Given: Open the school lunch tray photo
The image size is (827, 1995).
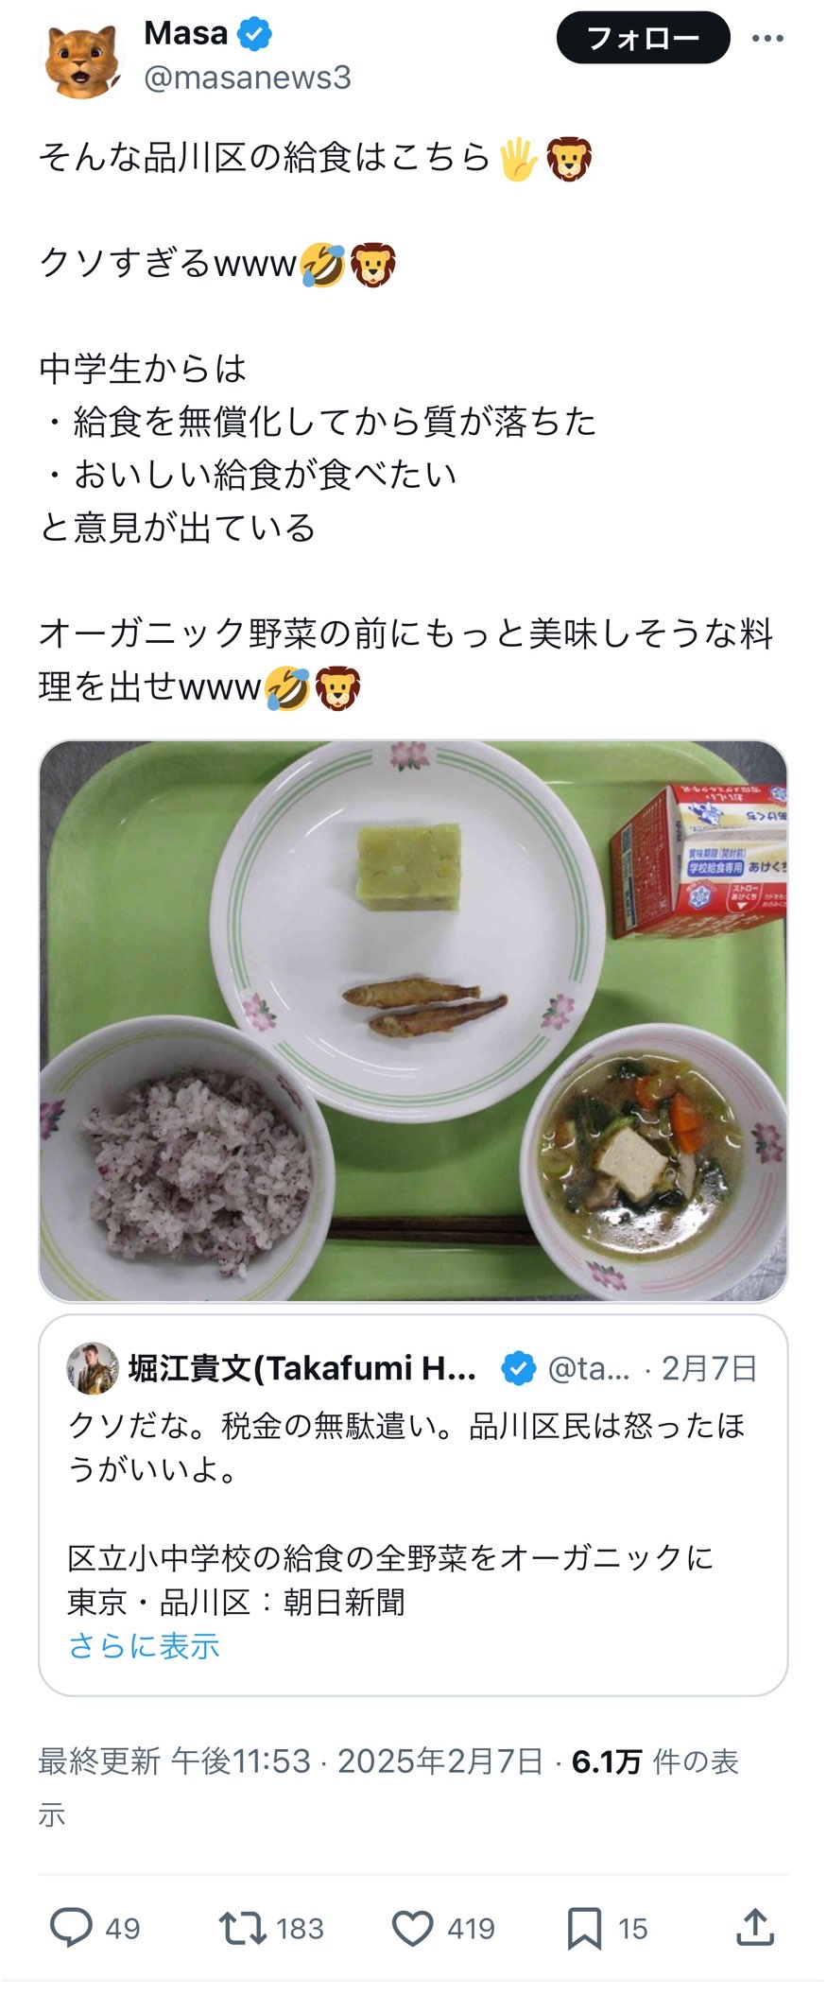Looking at the screenshot, I should point(413,1021).
